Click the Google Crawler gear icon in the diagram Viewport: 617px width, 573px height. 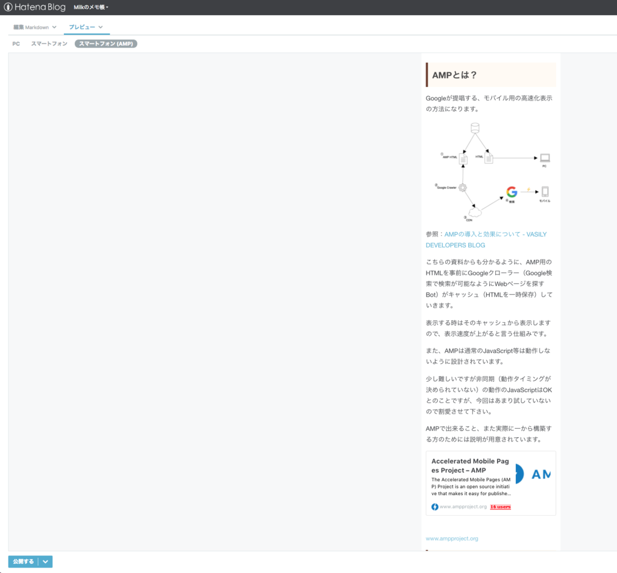(x=463, y=188)
